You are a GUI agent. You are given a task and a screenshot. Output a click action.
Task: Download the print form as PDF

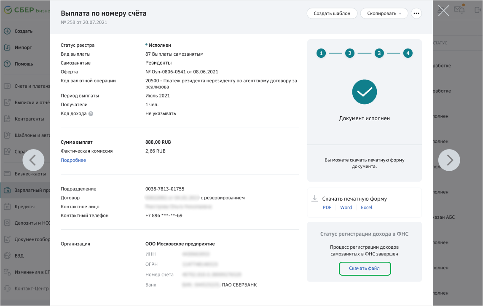pos(327,207)
